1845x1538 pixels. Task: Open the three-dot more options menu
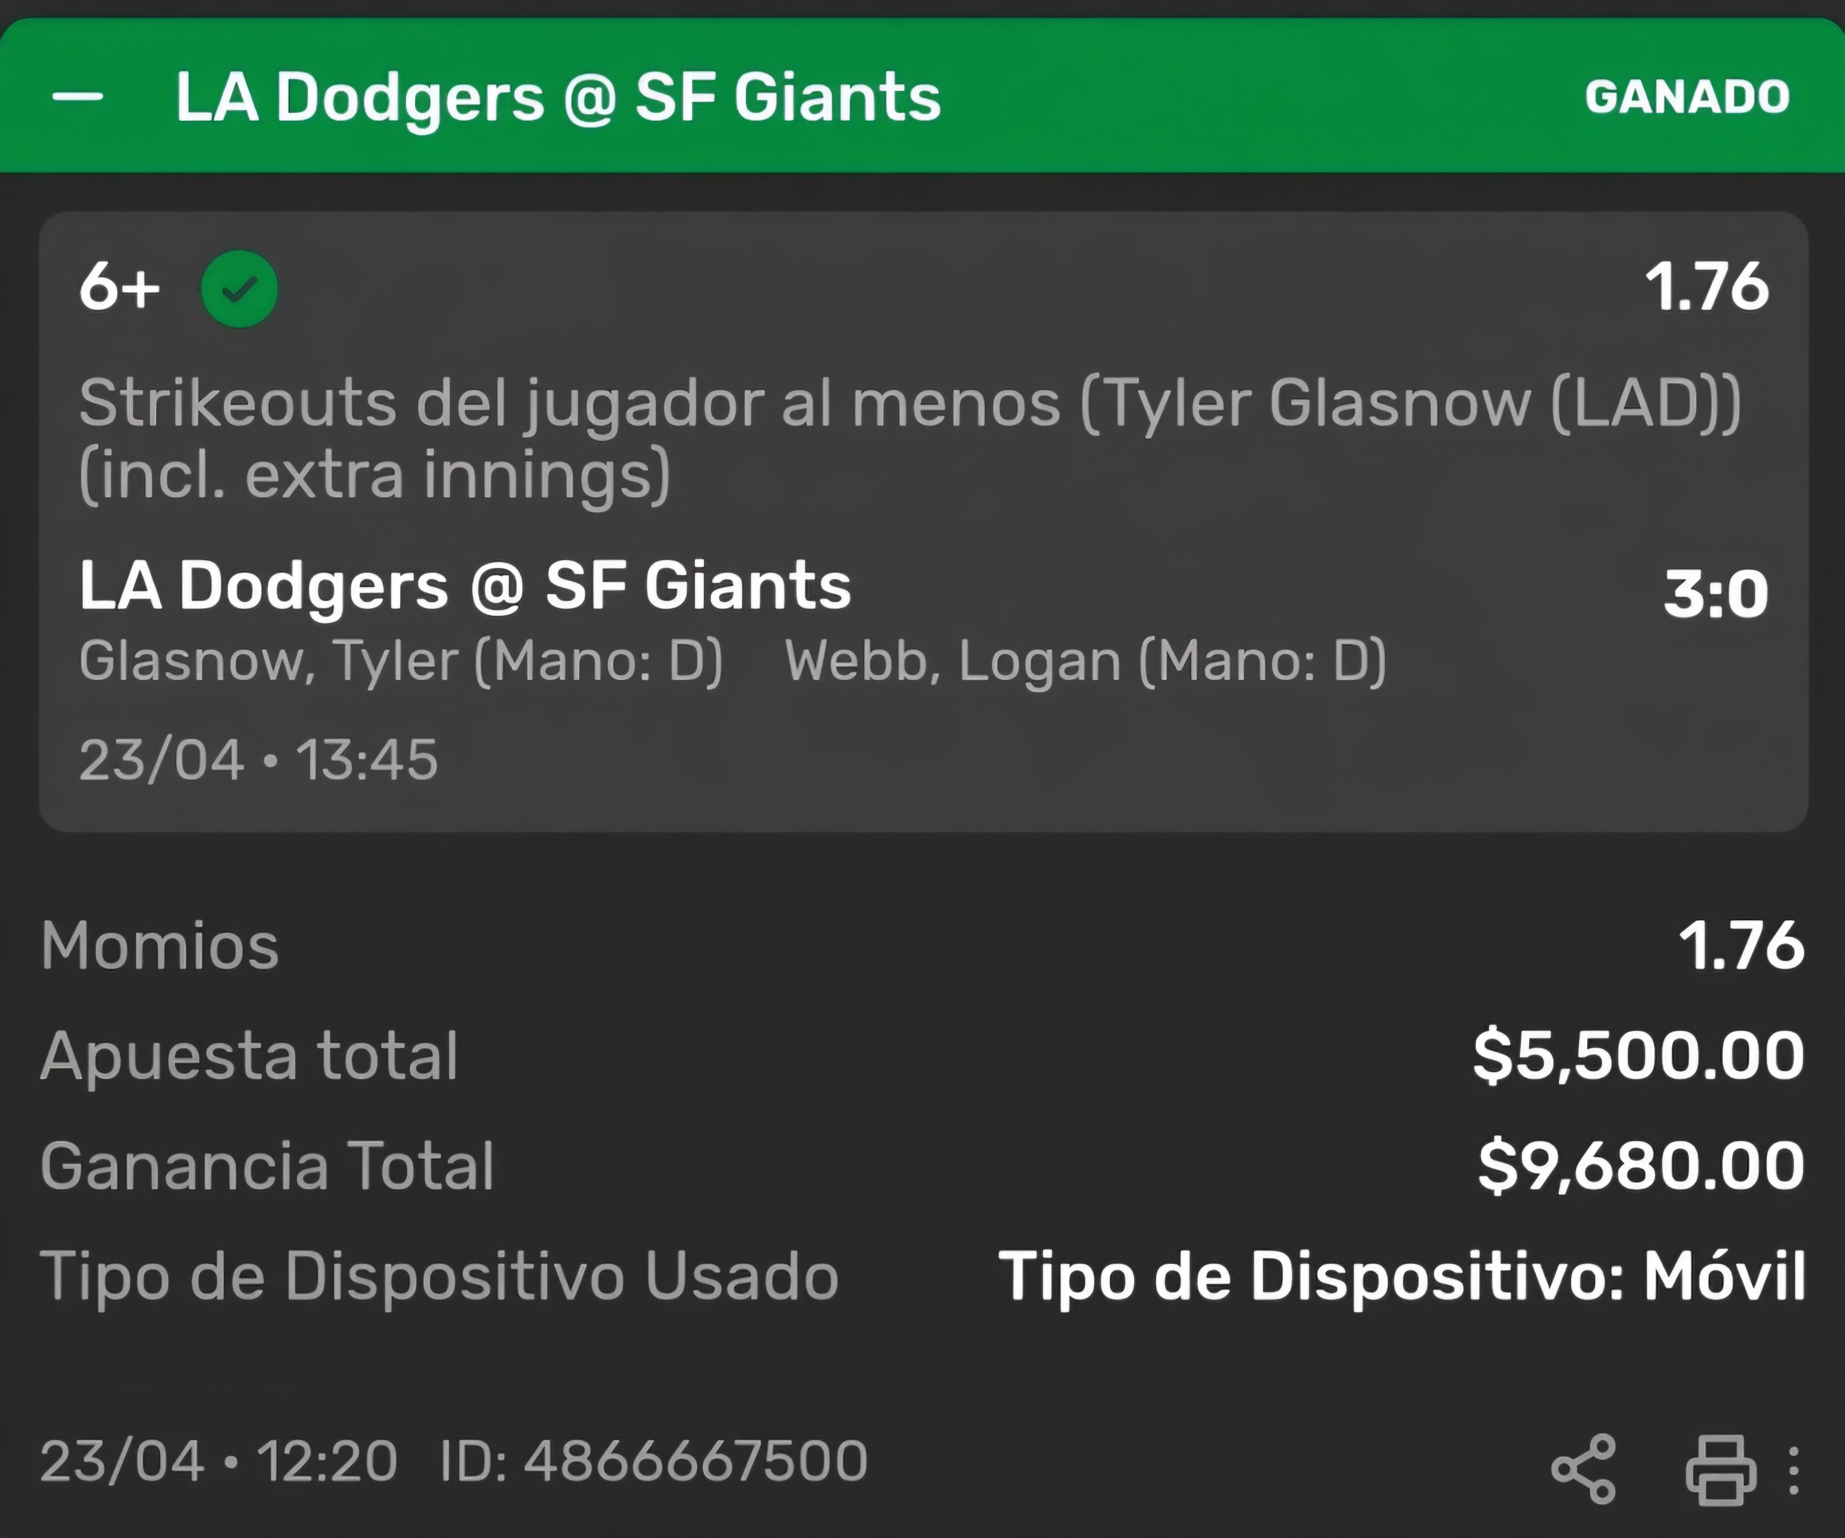1794,1470
